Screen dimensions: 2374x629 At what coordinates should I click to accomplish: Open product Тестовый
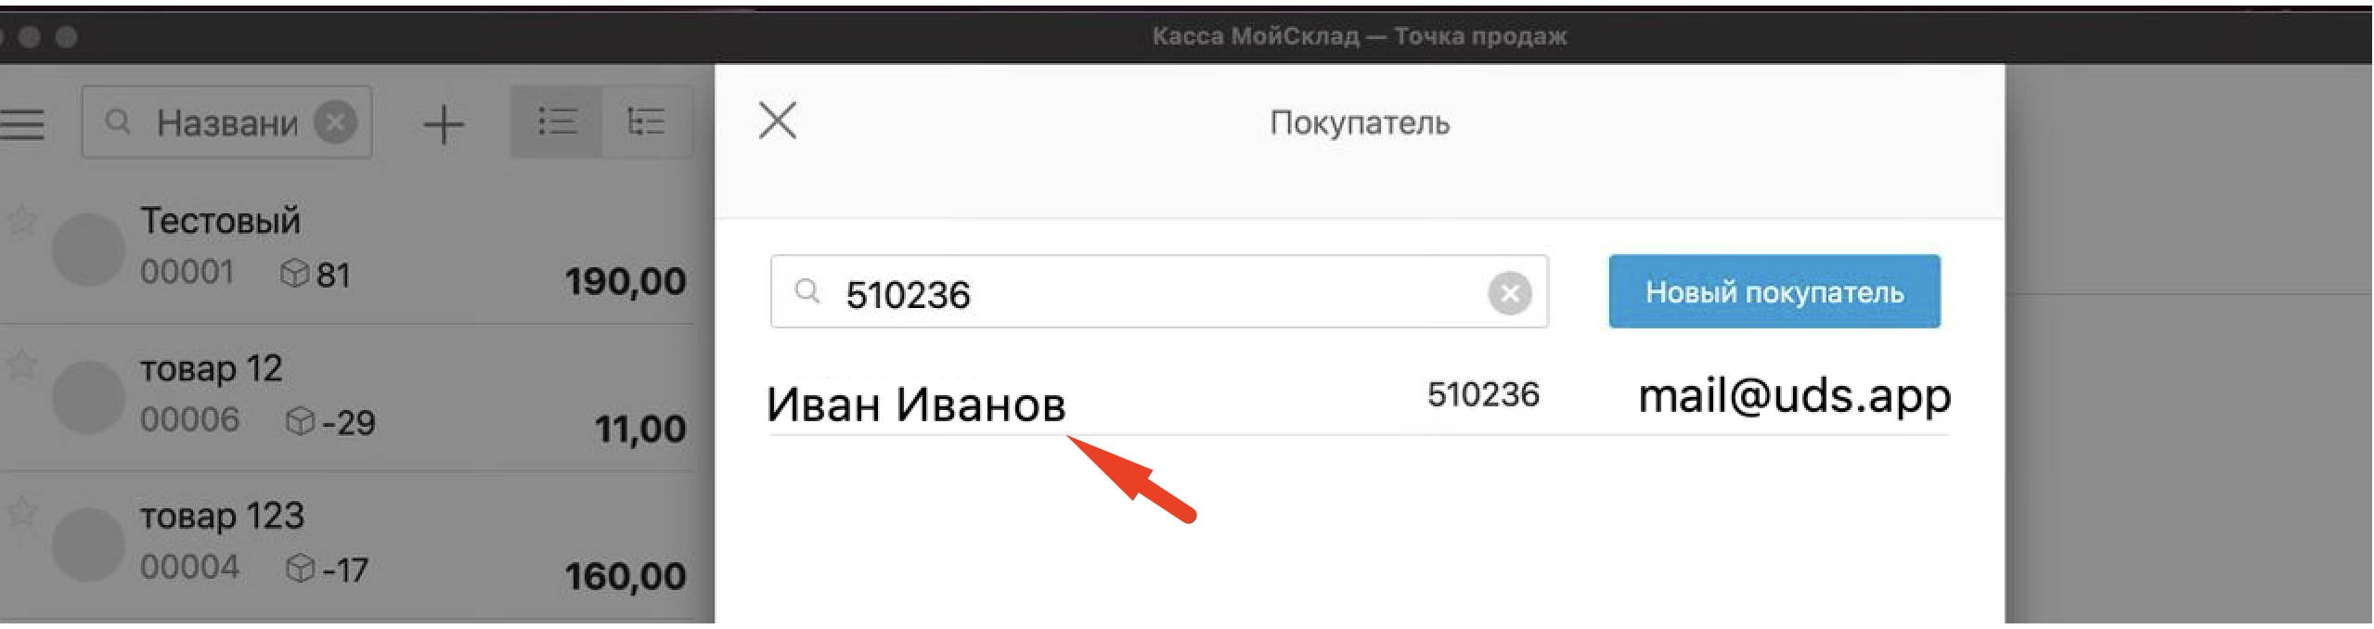click(x=347, y=249)
